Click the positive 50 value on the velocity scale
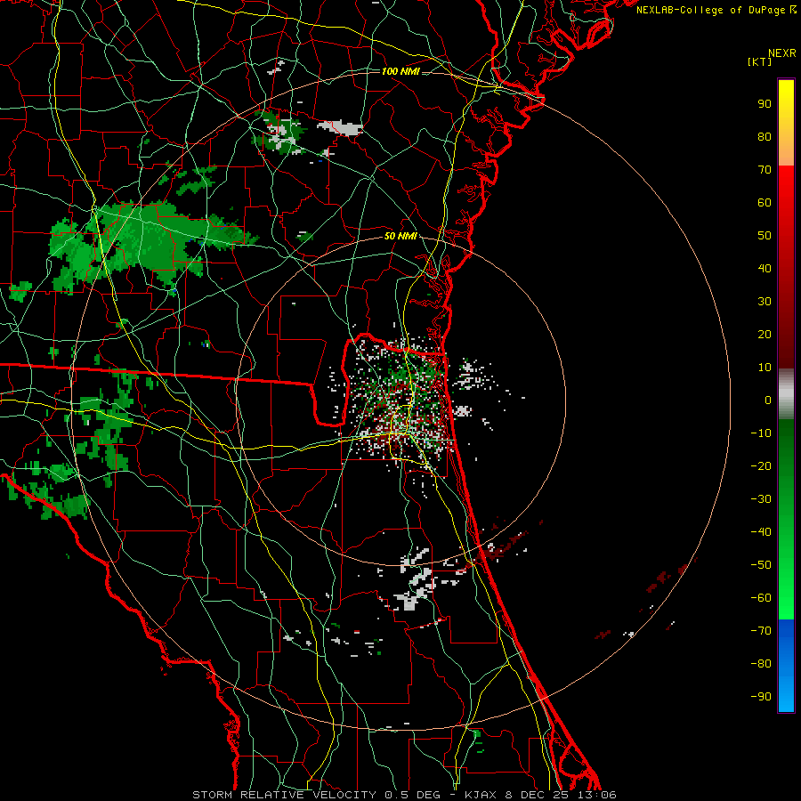Screen dimensions: 801x801 [765, 236]
